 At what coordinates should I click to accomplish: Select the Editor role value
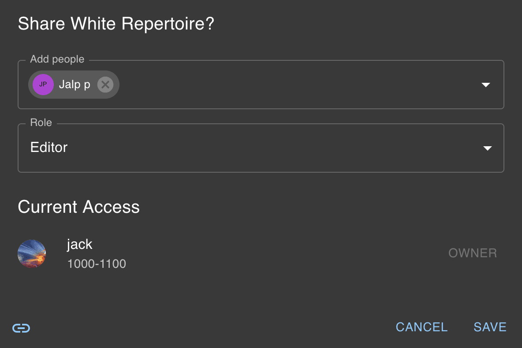pos(49,148)
